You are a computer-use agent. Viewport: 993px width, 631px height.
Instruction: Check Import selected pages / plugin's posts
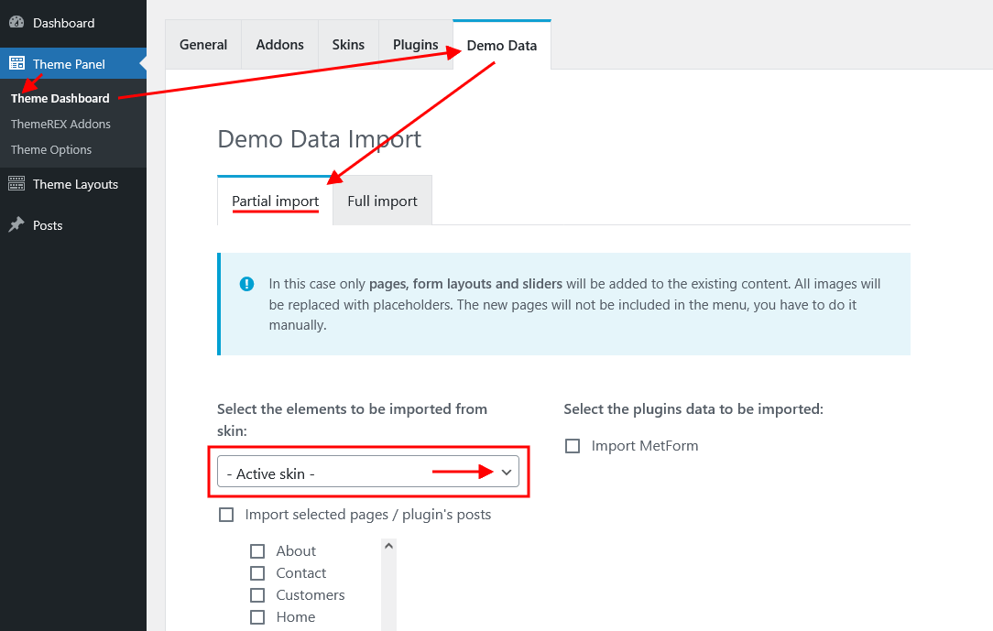[x=226, y=515]
